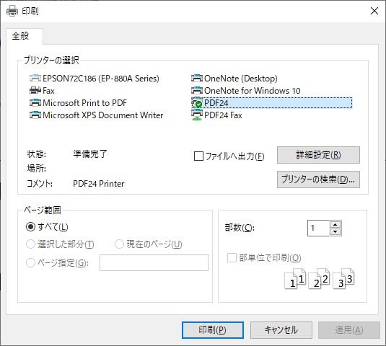Decrease copies with the down spinner arrow
Viewport: 386px width, 346px height.
335,231
